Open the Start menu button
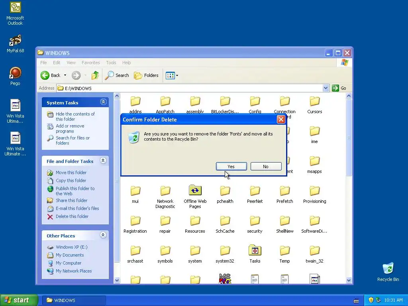This screenshot has height=306, width=408. (19, 300)
